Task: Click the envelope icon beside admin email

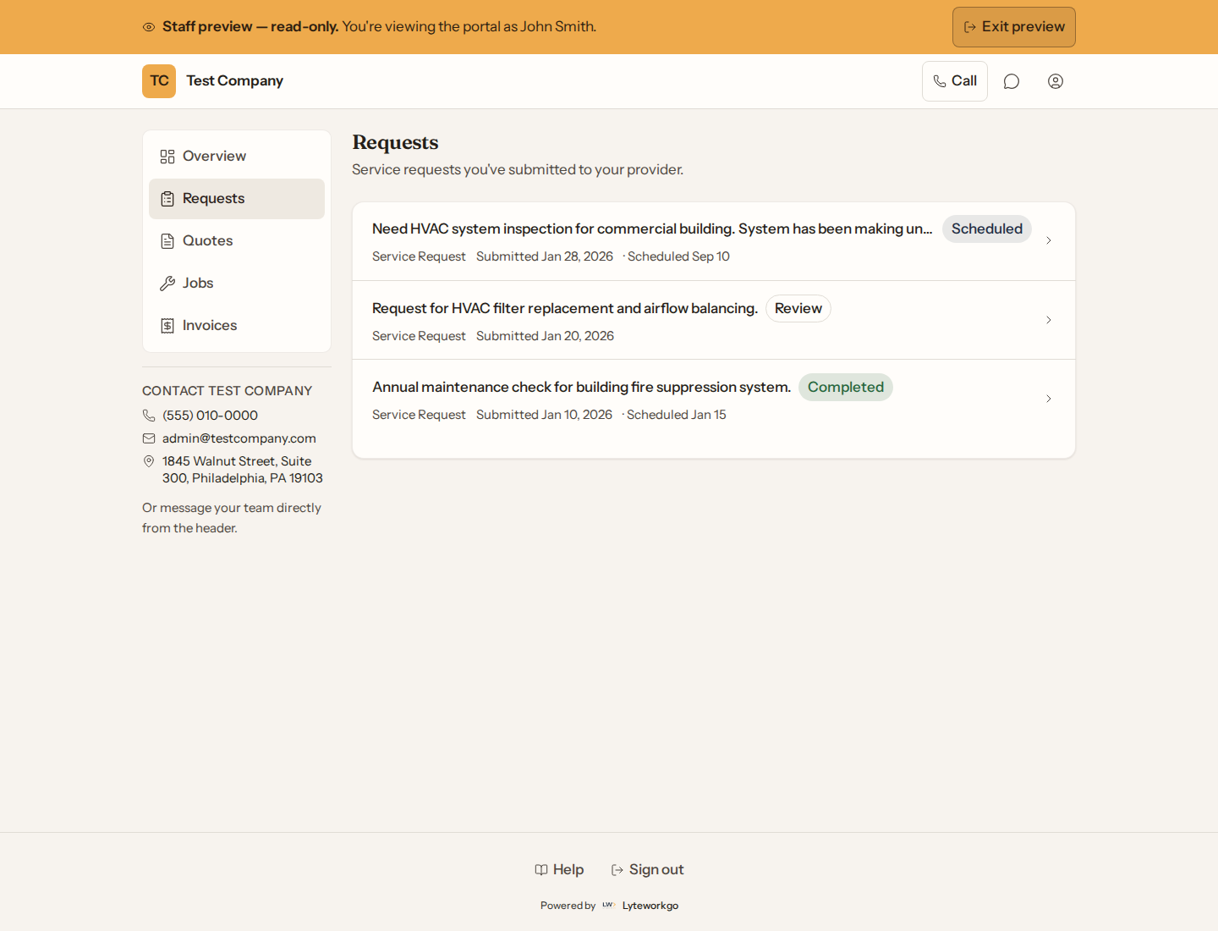Action: [x=149, y=438]
